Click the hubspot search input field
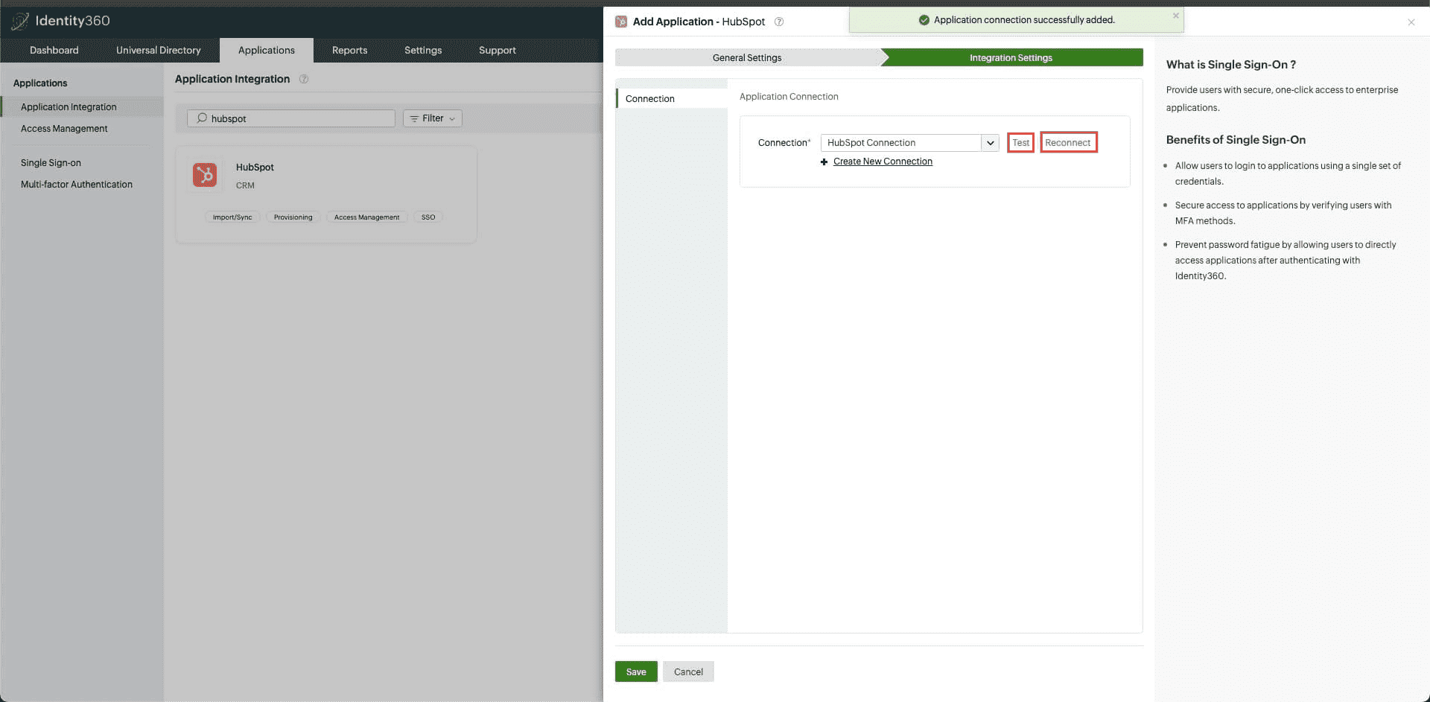The image size is (1430, 702). pyautogui.click(x=290, y=118)
